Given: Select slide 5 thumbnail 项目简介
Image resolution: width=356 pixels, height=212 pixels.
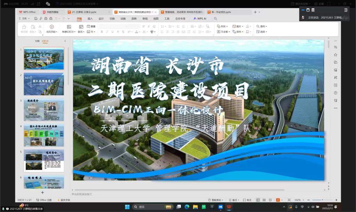Looking at the screenshot, I should (x=44, y=161).
